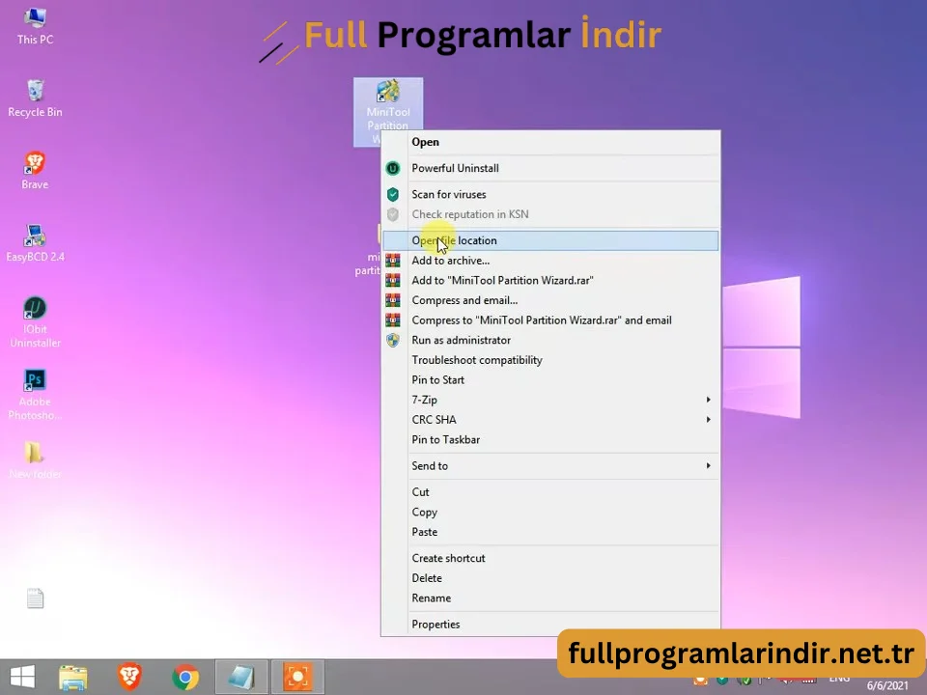Choose Add to archive...

(550, 261)
